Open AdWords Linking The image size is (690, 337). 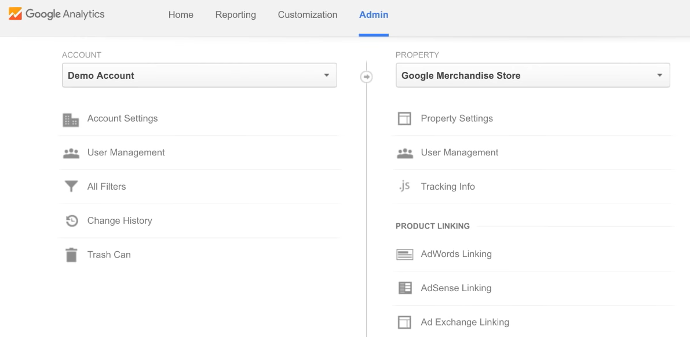click(456, 254)
